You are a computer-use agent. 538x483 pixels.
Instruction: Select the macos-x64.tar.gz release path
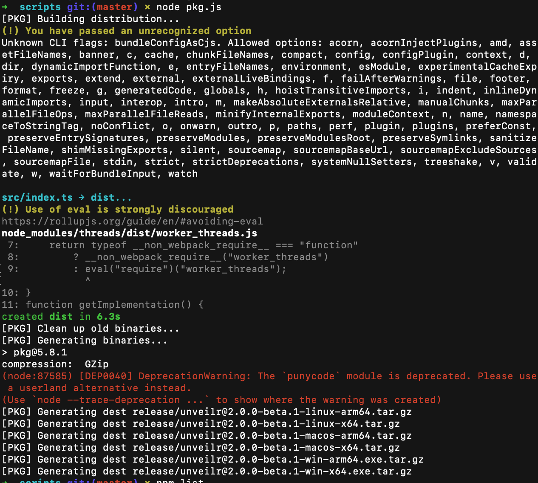(x=266, y=448)
